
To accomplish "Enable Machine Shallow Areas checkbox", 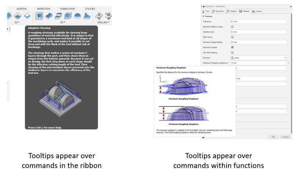I will tap(232, 27).
